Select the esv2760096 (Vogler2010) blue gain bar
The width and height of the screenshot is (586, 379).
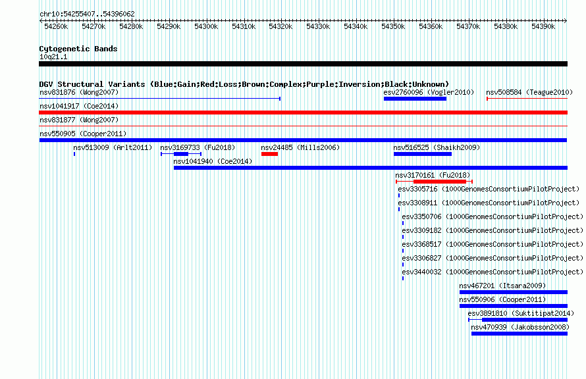click(x=415, y=99)
